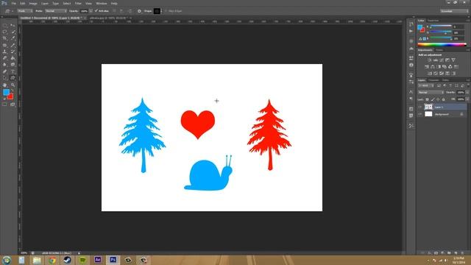Select the Rectangular Marquee tool
The image size is (471, 265).
(x=4, y=25)
